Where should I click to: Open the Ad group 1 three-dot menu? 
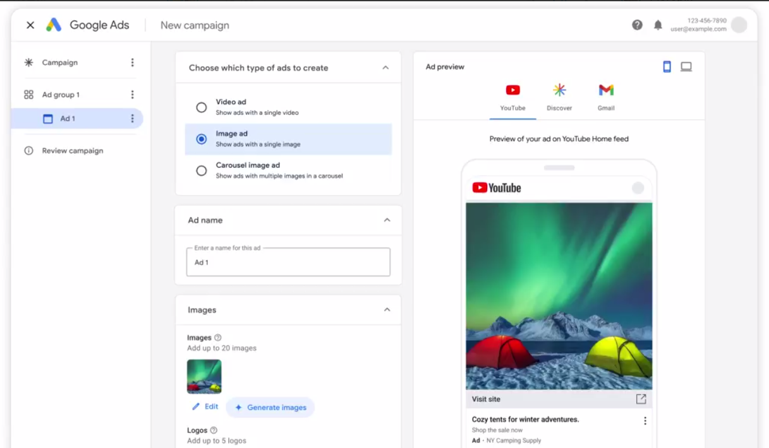coord(132,95)
